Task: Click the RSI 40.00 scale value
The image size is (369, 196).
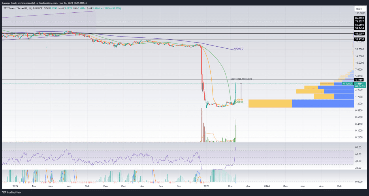Action: [x=358, y=161]
